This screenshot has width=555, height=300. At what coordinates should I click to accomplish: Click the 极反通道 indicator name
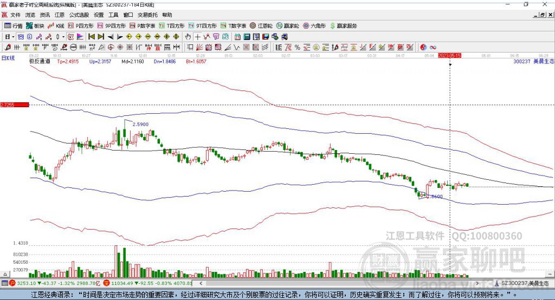[x=40, y=61]
